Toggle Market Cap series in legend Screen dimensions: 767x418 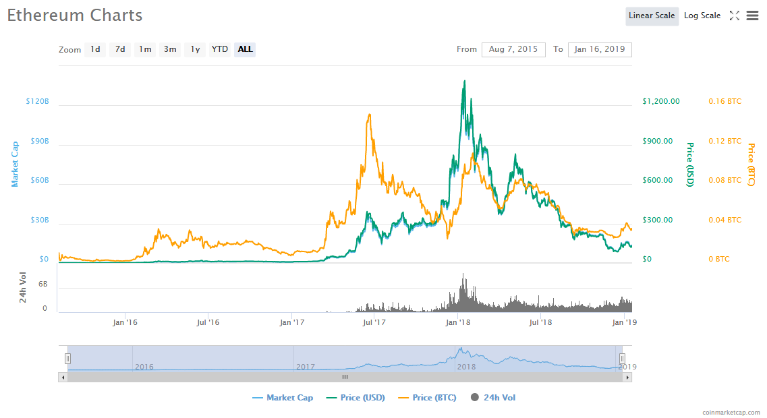tap(282, 398)
